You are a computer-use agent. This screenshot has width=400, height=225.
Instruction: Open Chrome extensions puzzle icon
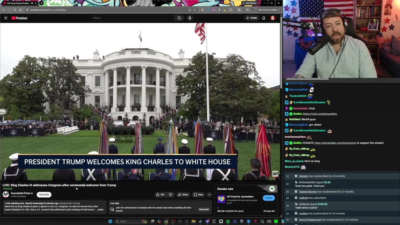tap(231, 10)
